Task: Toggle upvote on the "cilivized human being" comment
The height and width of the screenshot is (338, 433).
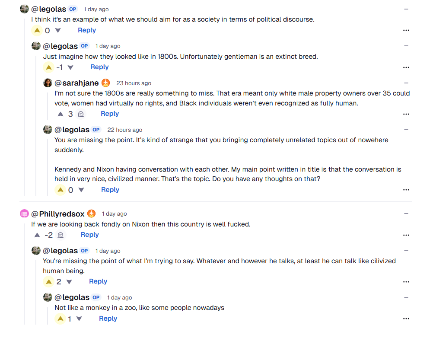Action: [x=48, y=282]
